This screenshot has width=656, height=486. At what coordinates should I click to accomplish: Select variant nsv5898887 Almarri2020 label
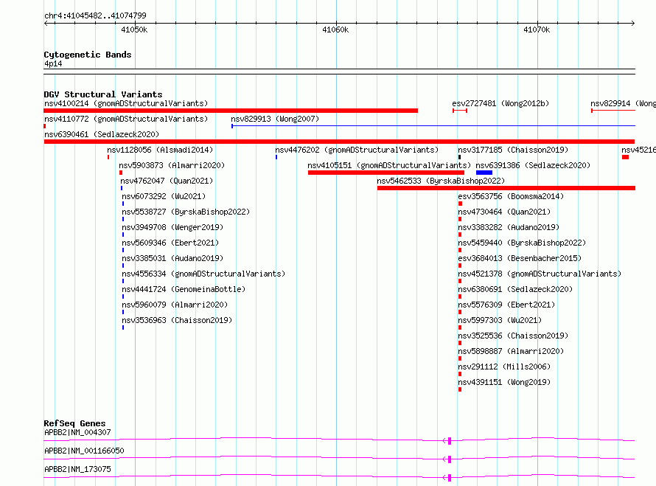[511, 351]
